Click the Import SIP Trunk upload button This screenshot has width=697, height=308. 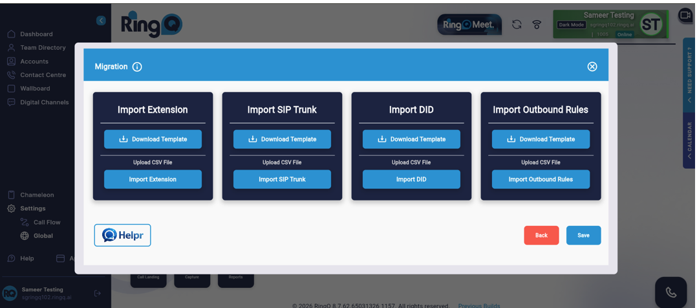(x=283, y=179)
